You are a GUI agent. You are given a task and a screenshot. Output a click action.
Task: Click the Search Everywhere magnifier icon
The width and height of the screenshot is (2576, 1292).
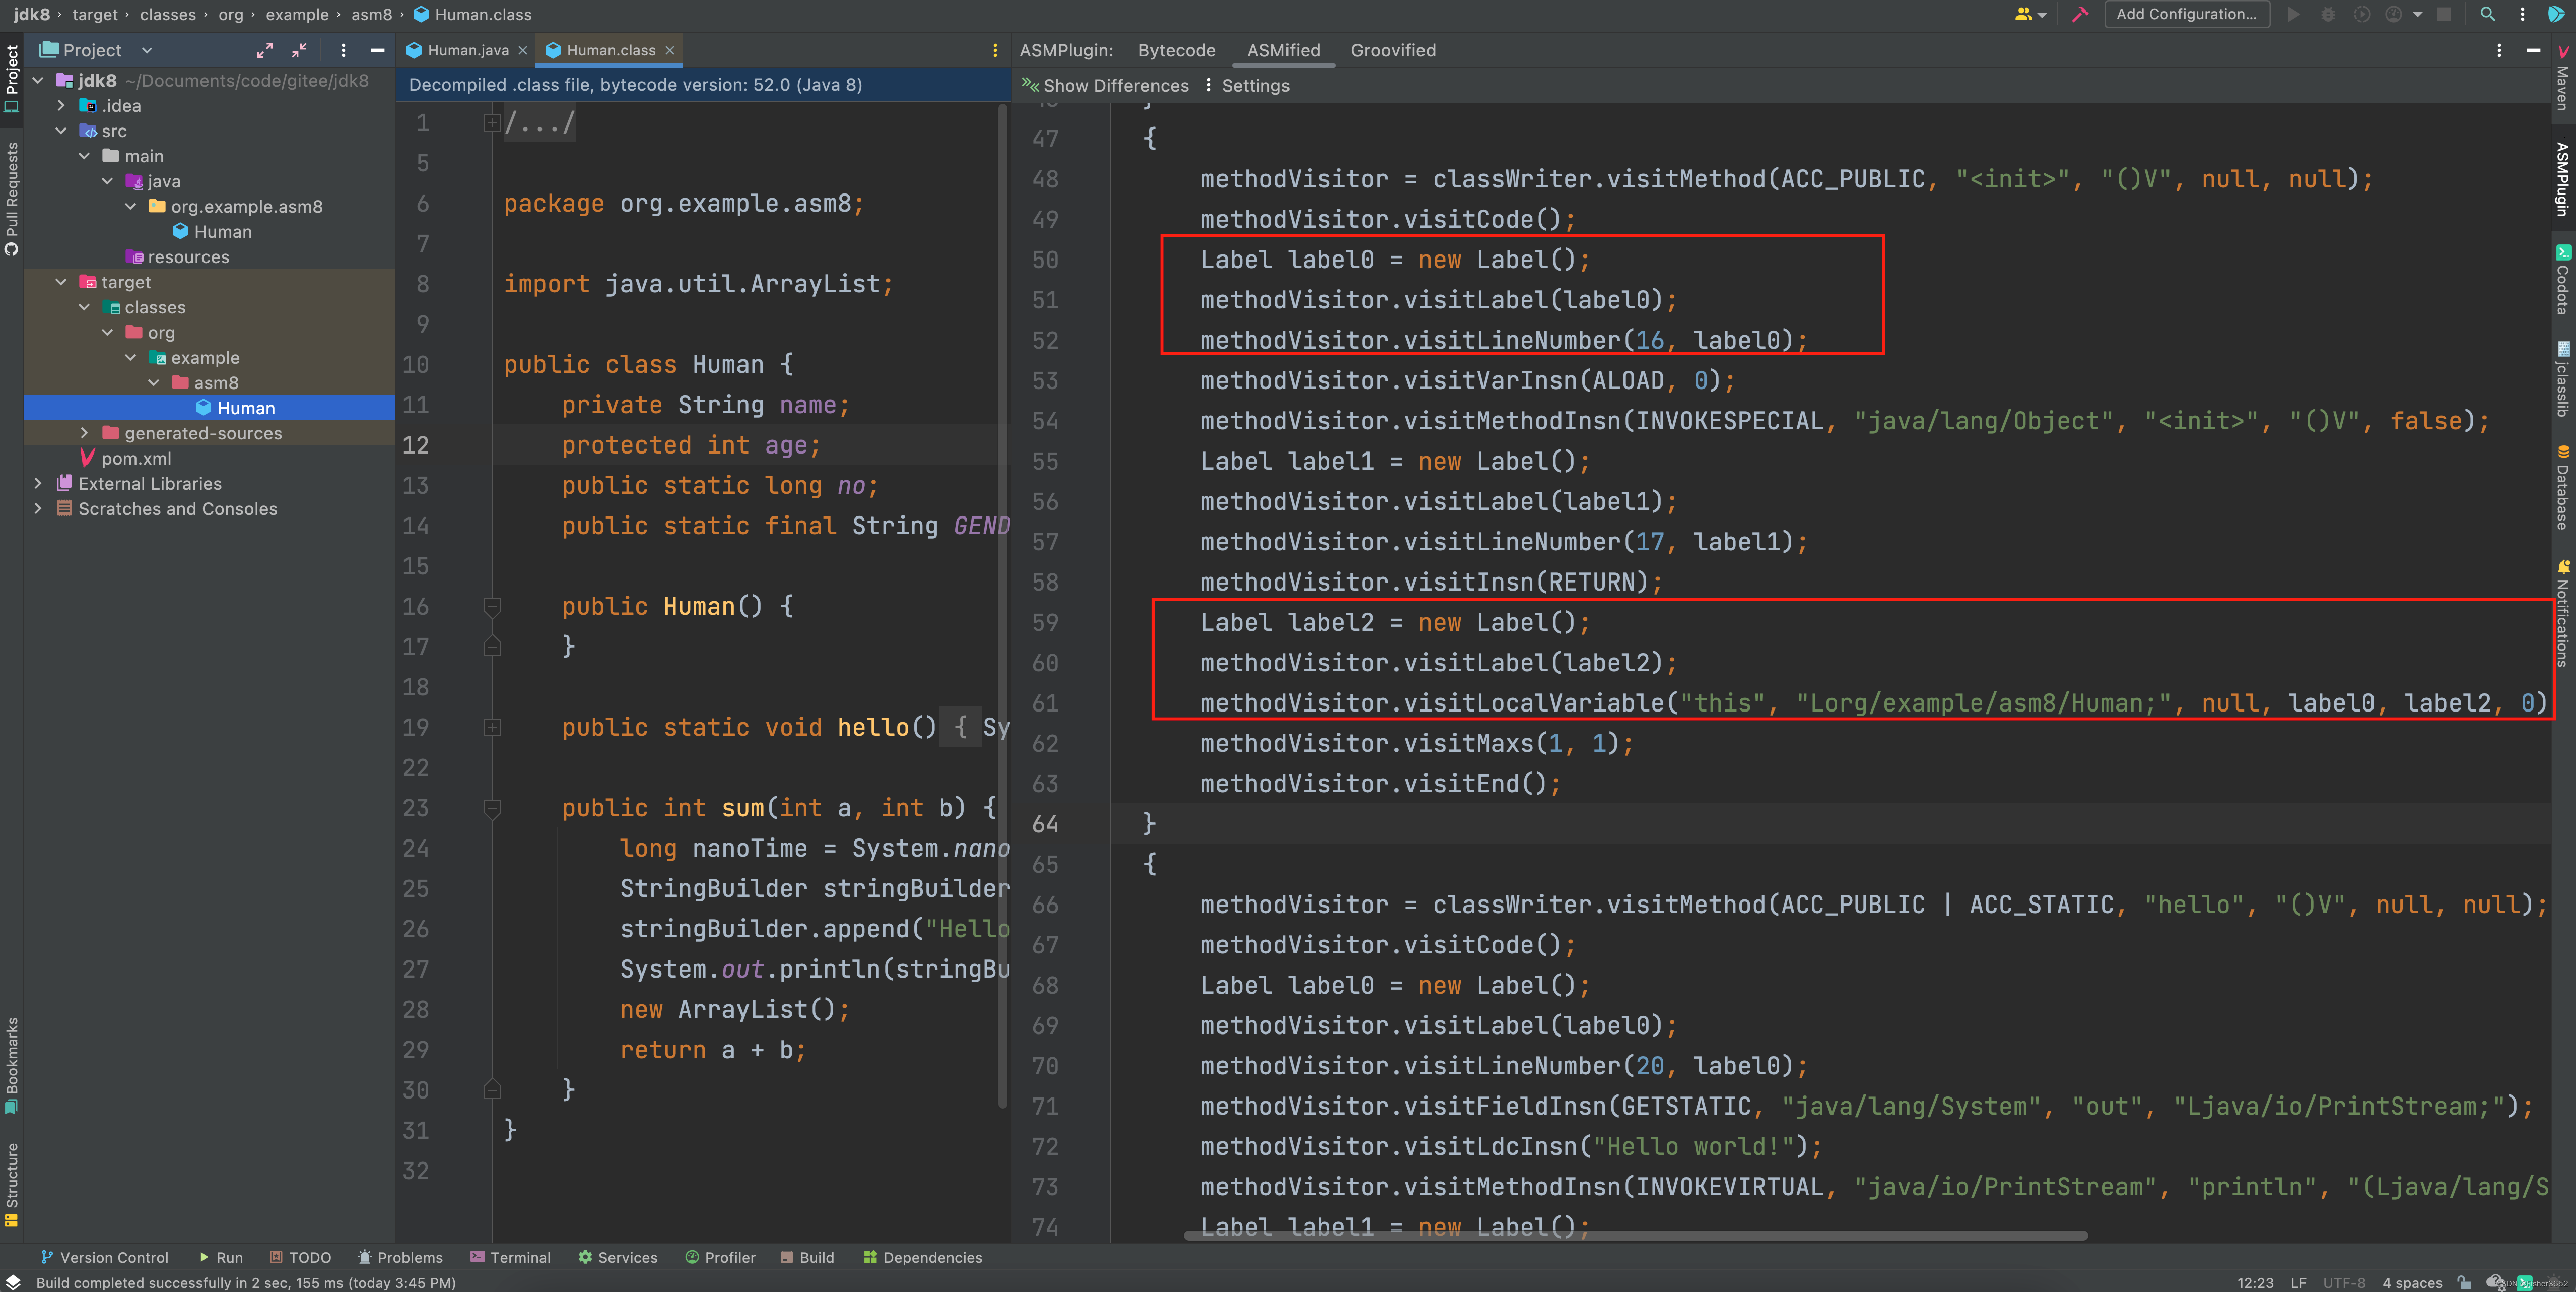(x=2487, y=14)
